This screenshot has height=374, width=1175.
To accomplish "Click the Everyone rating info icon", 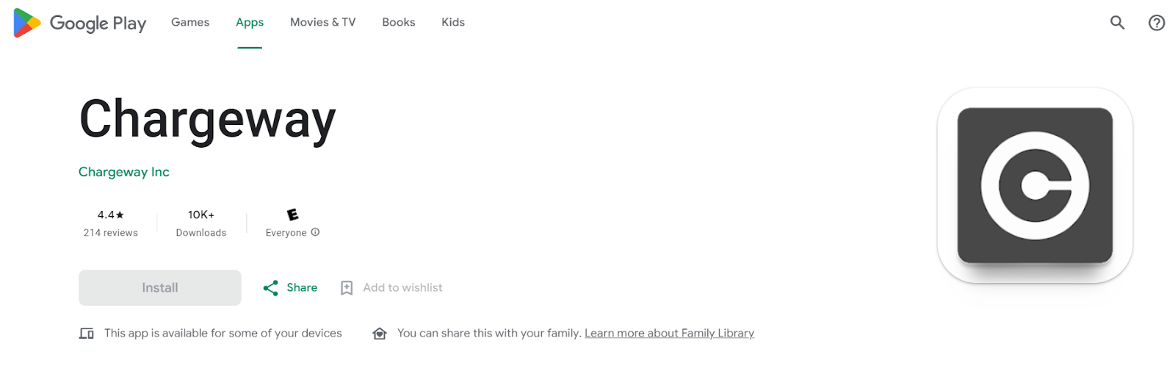I will click(315, 232).
